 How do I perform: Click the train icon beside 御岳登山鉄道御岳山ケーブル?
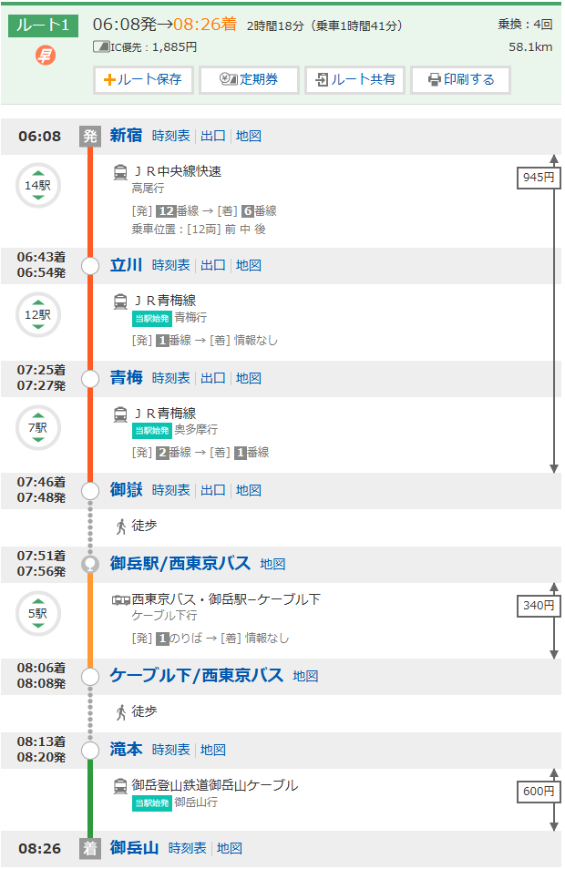click(120, 785)
